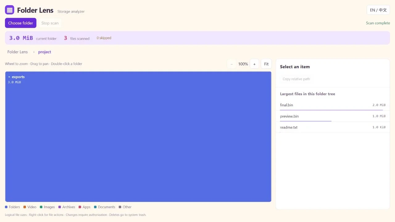Viewport: 395px width, 222px height.
Task: Select readme.txt in largest files list
Action: point(333,127)
